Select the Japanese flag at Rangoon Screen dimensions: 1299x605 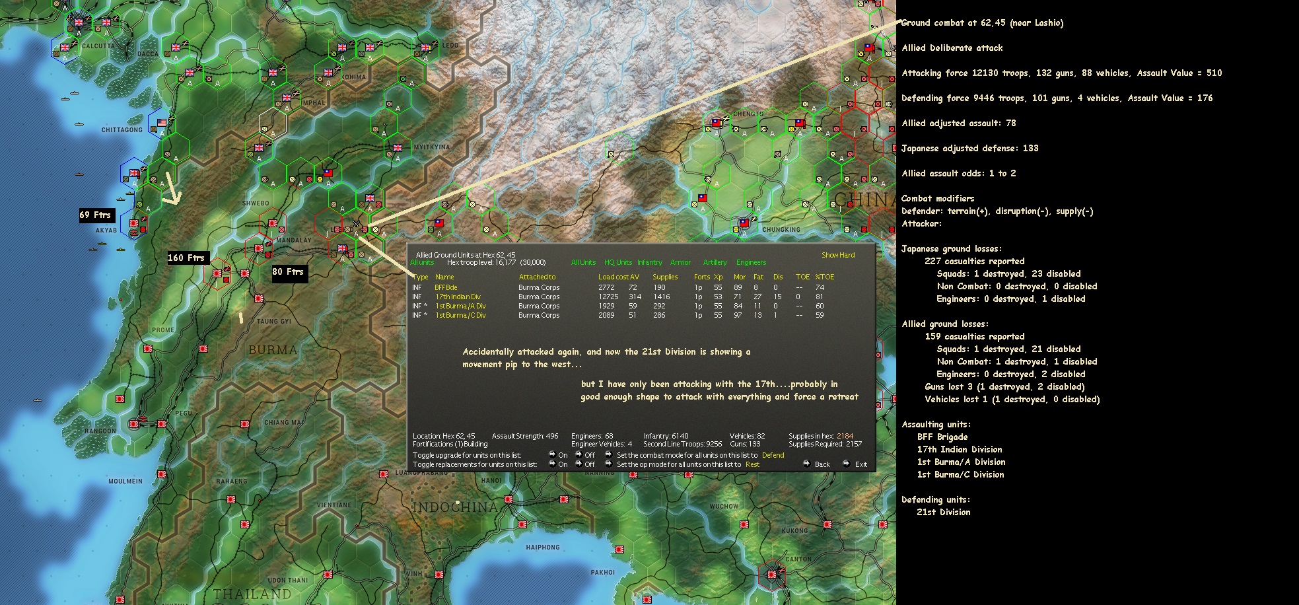(135, 423)
